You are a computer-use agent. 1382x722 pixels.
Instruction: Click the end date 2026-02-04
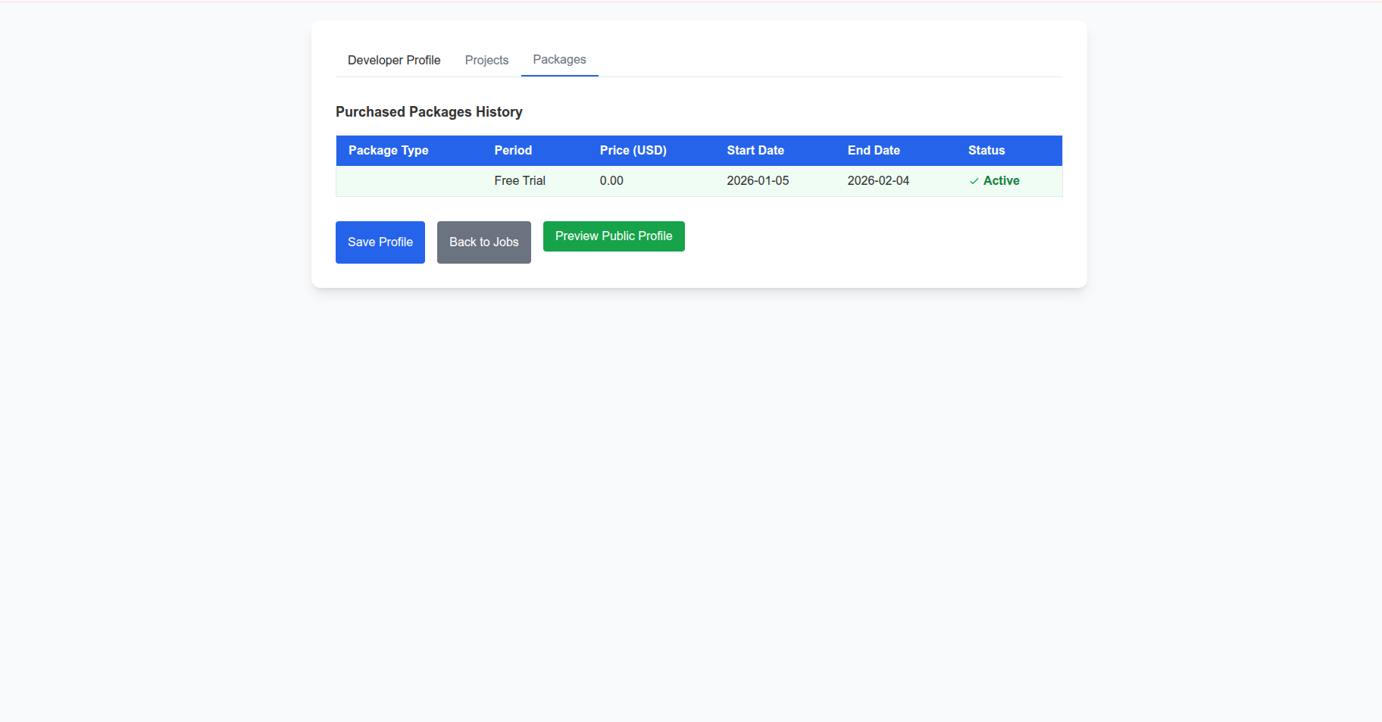click(x=878, y=180)
